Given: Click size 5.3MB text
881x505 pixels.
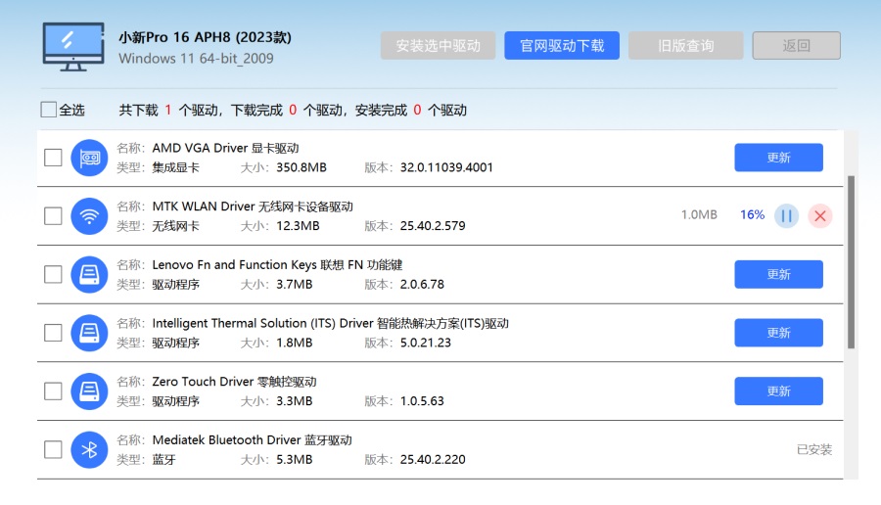Looking at the screenshot, I should coord(294,460).
